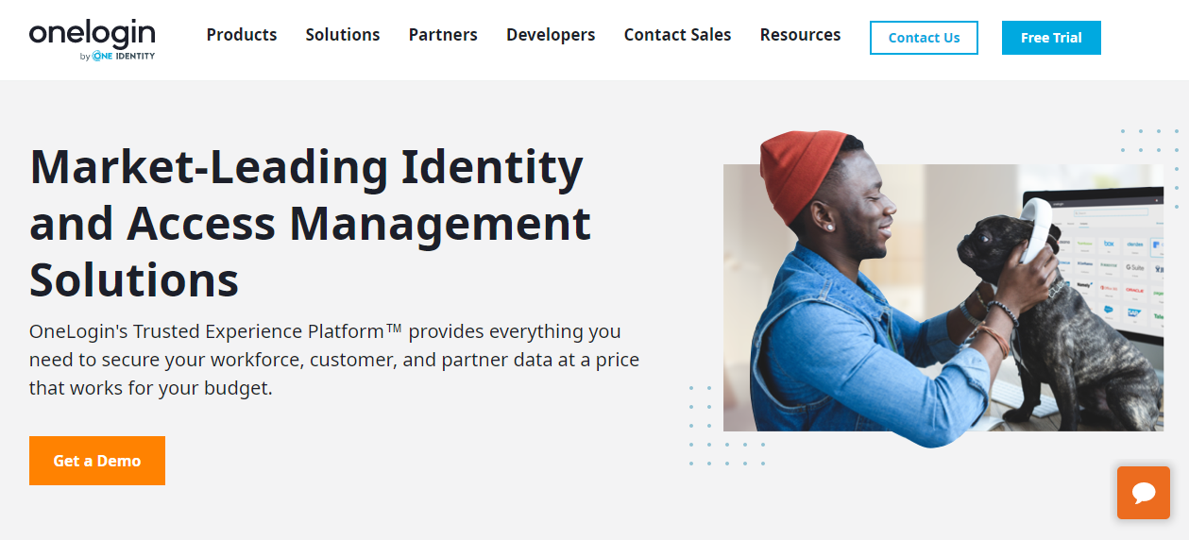Click the Trusted Experience Platform paragraph
Screen dimensions: 1189x540
point(334,360)
